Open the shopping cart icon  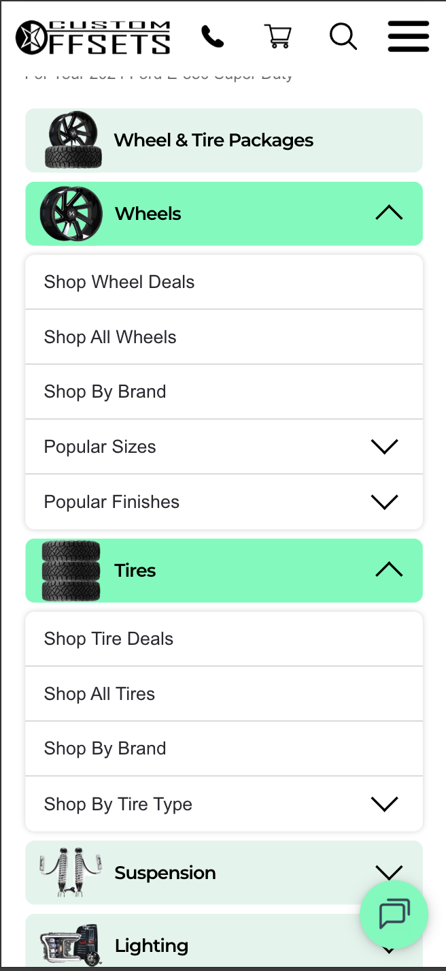(277, 37)
